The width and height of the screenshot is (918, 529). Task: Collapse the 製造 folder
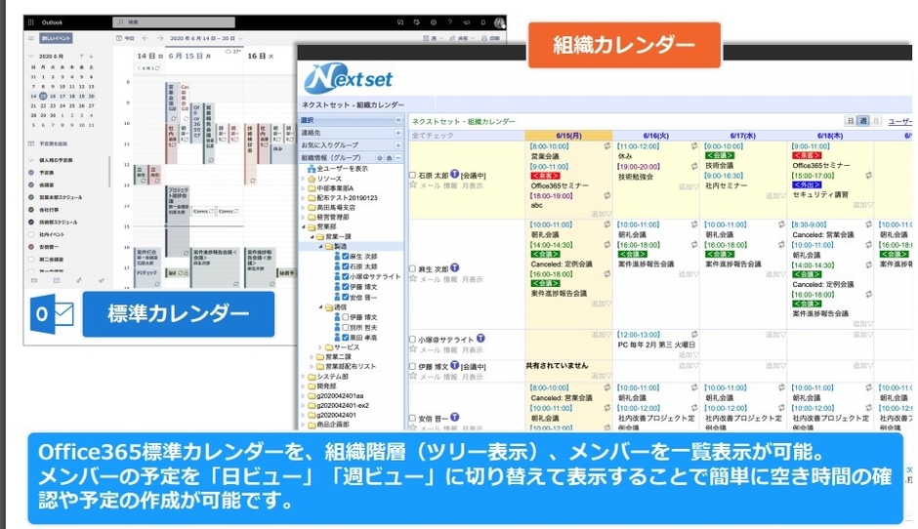[321, 246]
